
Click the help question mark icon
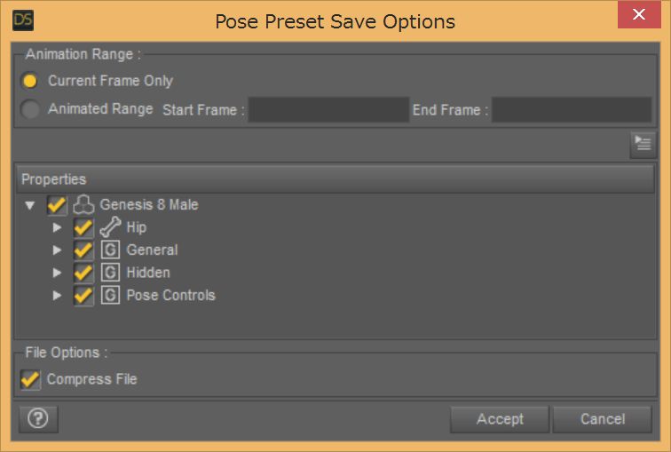click(x=38, y=418)
